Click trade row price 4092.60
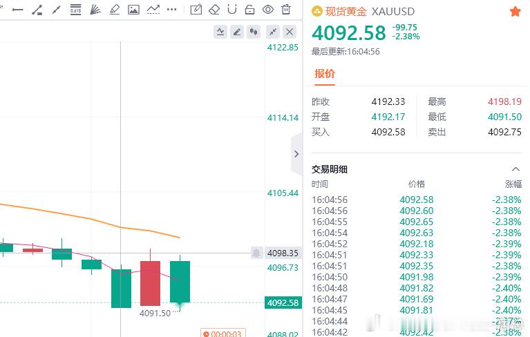 click(417, 211)
